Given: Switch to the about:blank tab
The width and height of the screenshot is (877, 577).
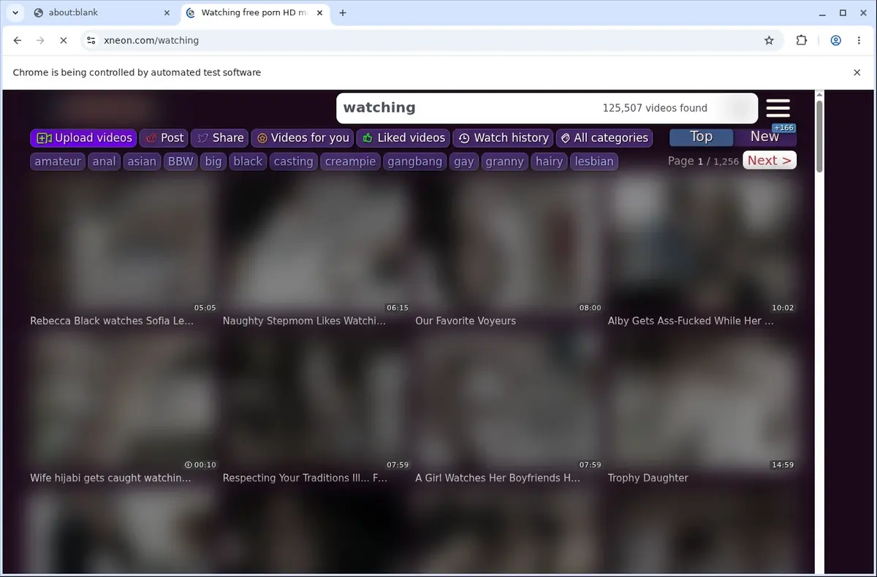Looking at the screenshot, I should 102,12.
